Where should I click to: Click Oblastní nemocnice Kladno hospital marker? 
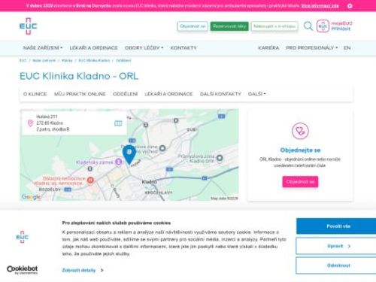(90, 180)
